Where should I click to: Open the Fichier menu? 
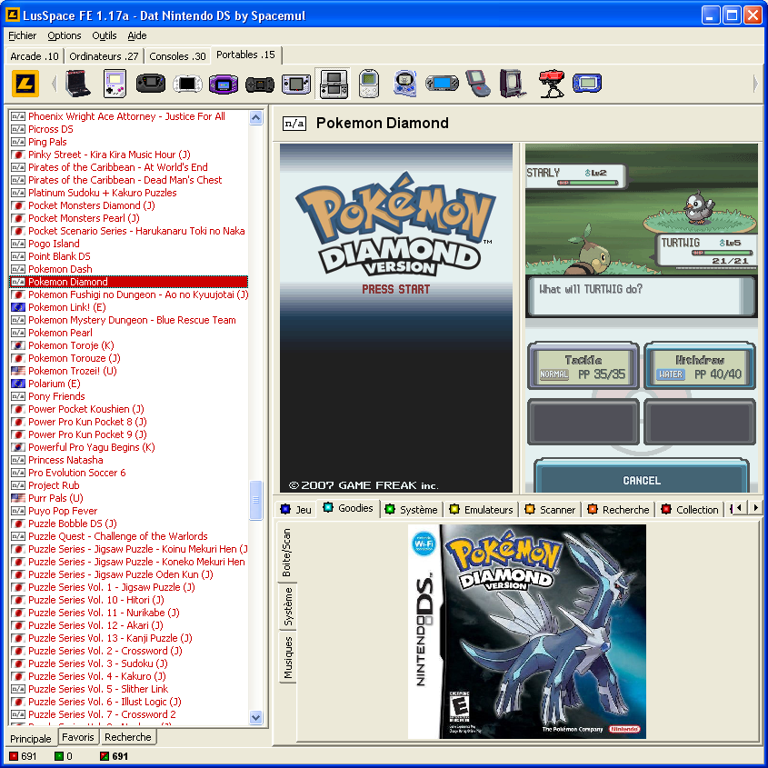22,35
